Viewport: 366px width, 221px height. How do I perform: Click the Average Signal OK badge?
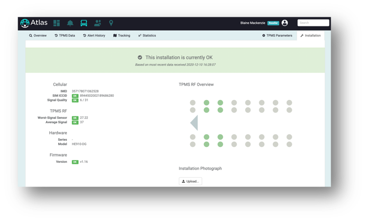point(75,122)
